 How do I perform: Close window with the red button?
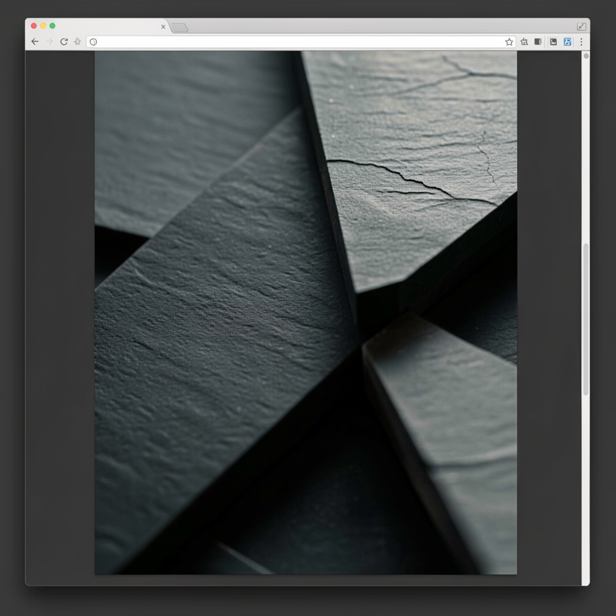(x=34, y=26)
